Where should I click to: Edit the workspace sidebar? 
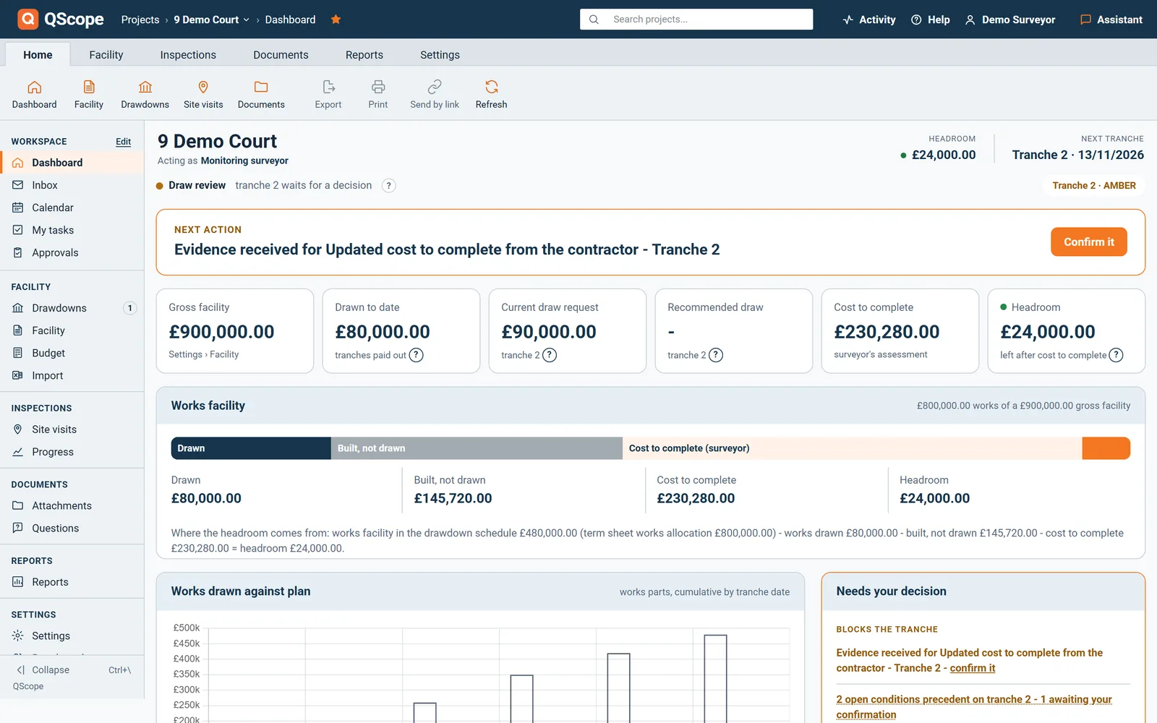coord(124,142)
